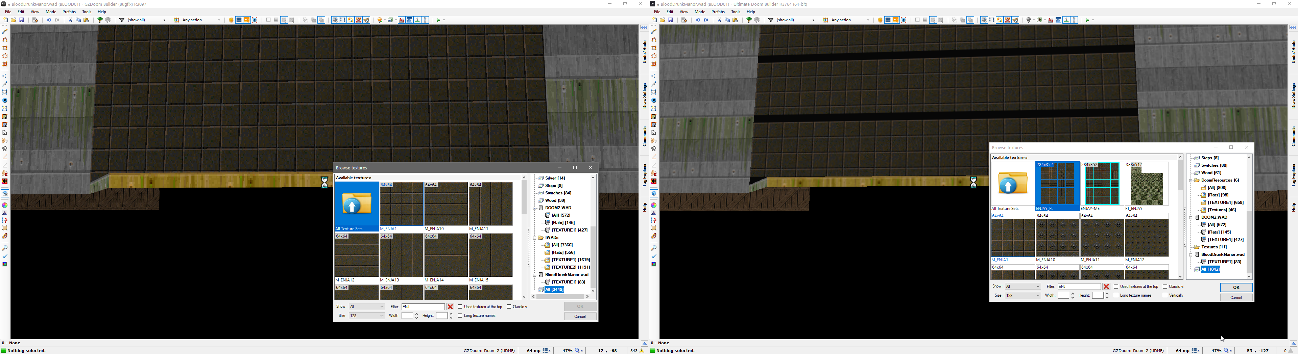1298x354 pixels.
Task: Click Open Map folder icon in Ultimate Doom Builder
Action: (x=663, y=20)
